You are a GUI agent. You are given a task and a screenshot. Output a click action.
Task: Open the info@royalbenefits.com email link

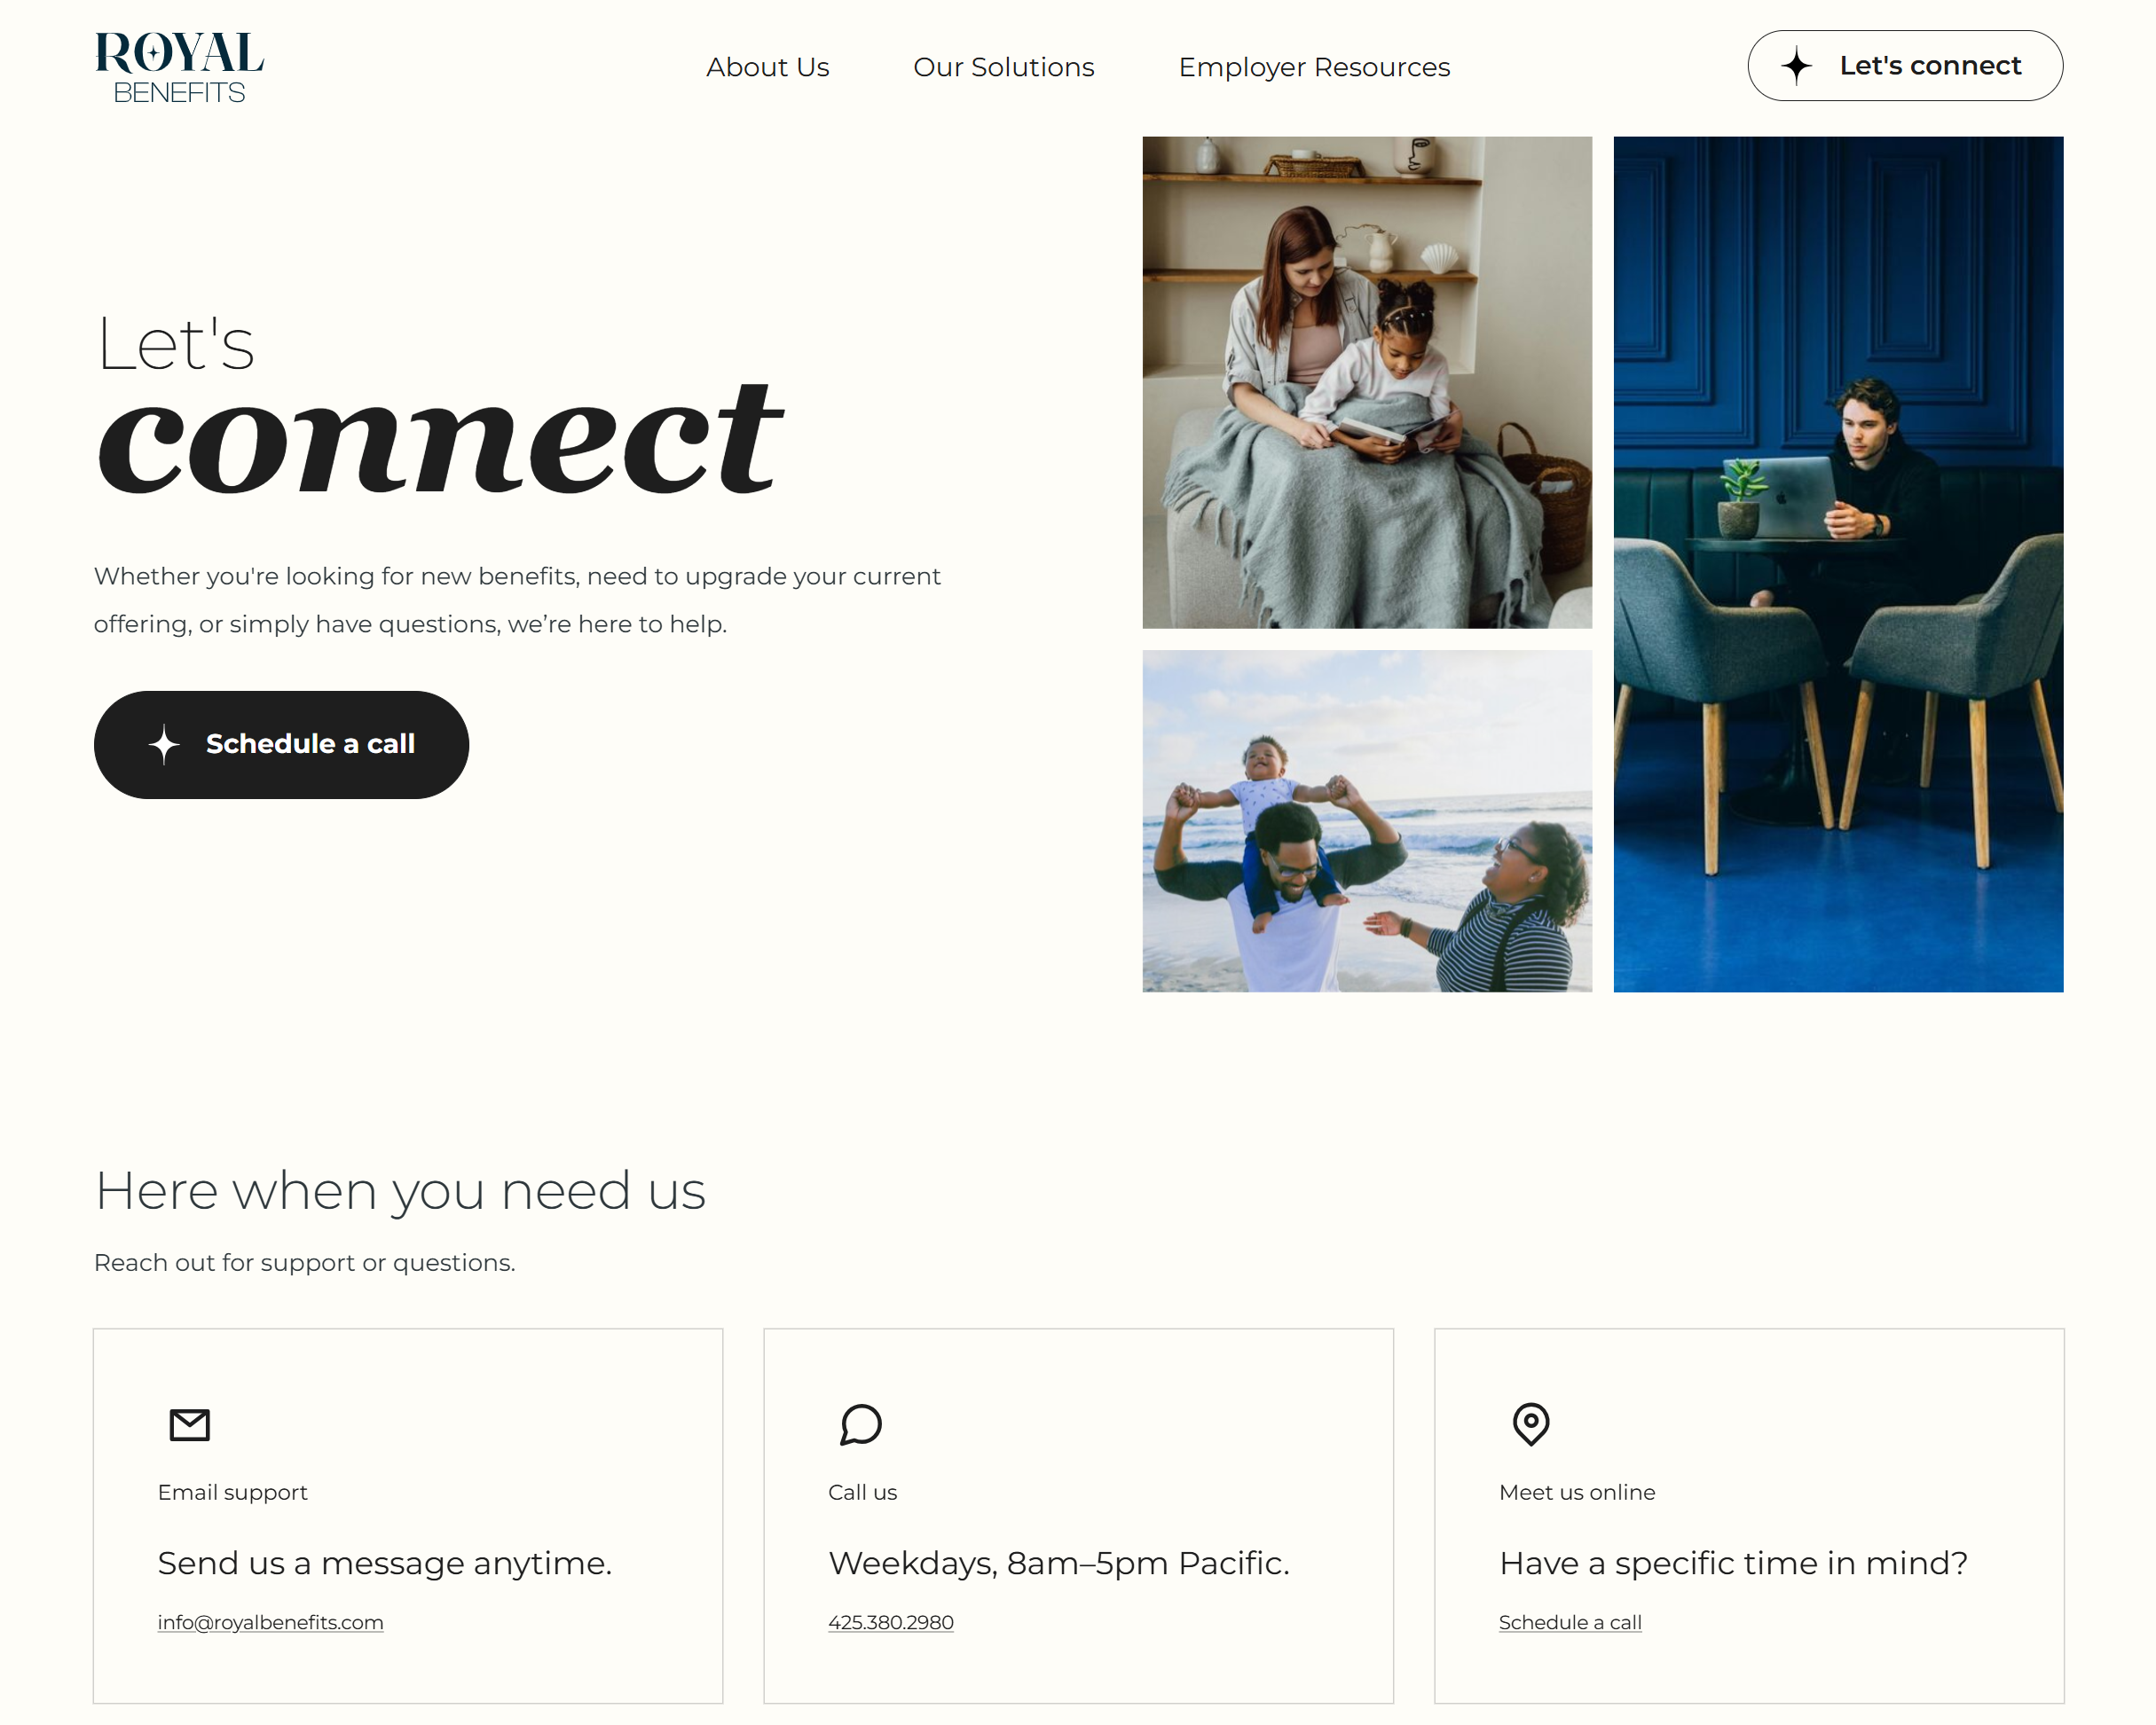coord(270,1622)
